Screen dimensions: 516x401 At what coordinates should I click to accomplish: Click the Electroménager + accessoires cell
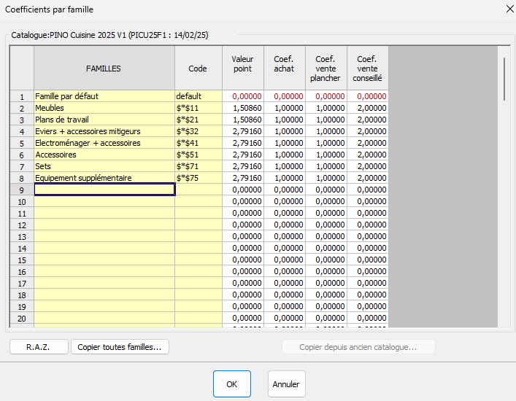[x=104, y=143]
